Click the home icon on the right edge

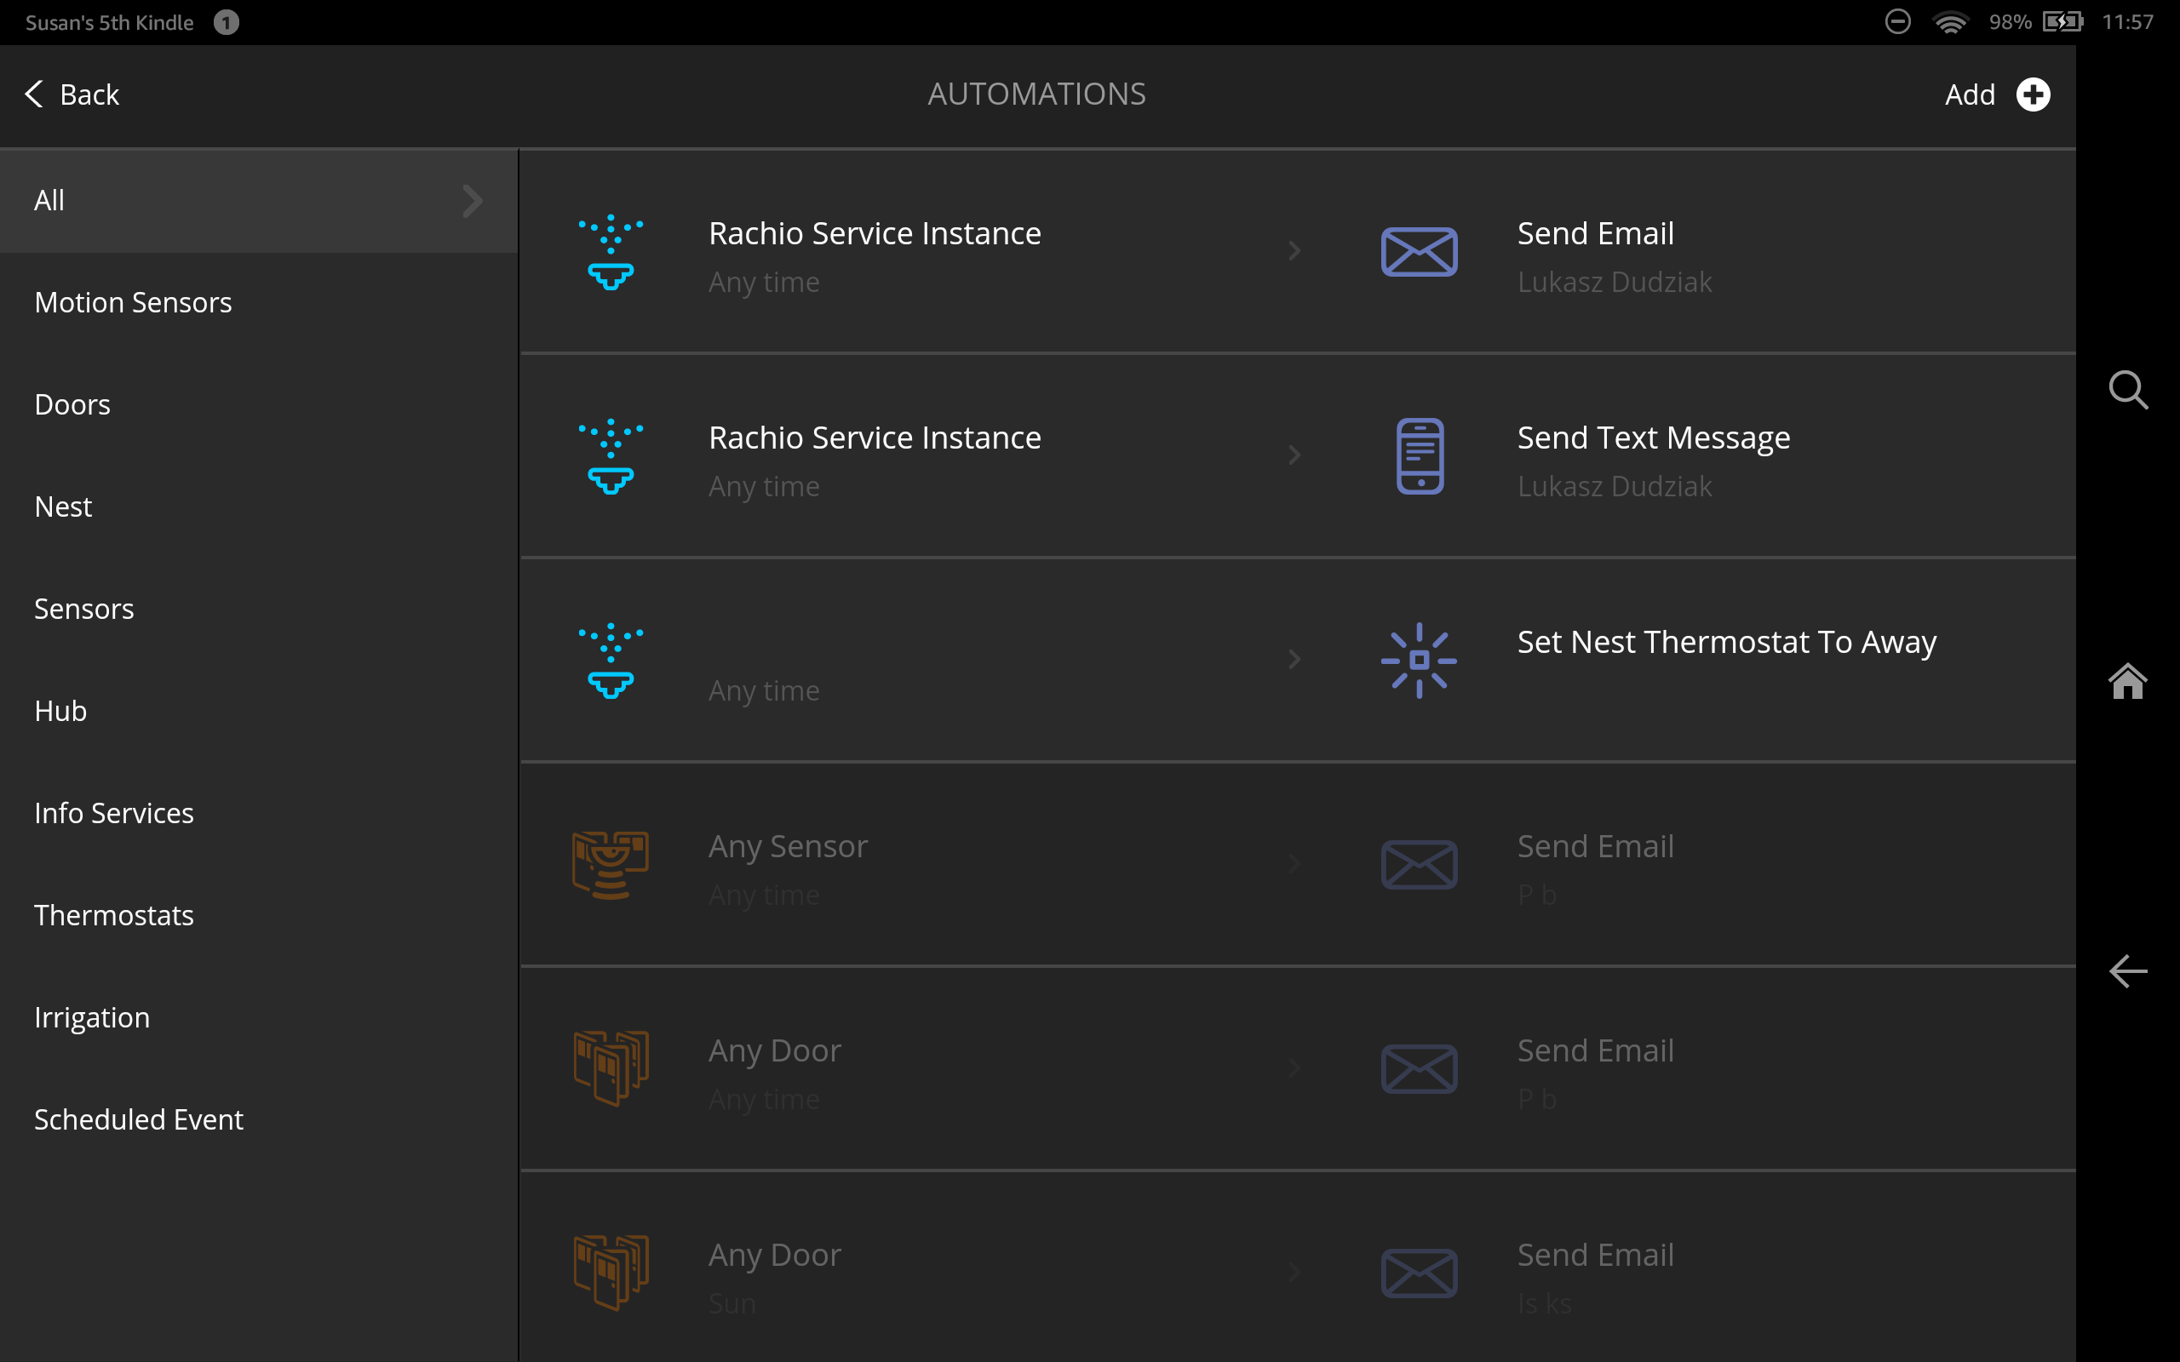(x=2128, y=682)
